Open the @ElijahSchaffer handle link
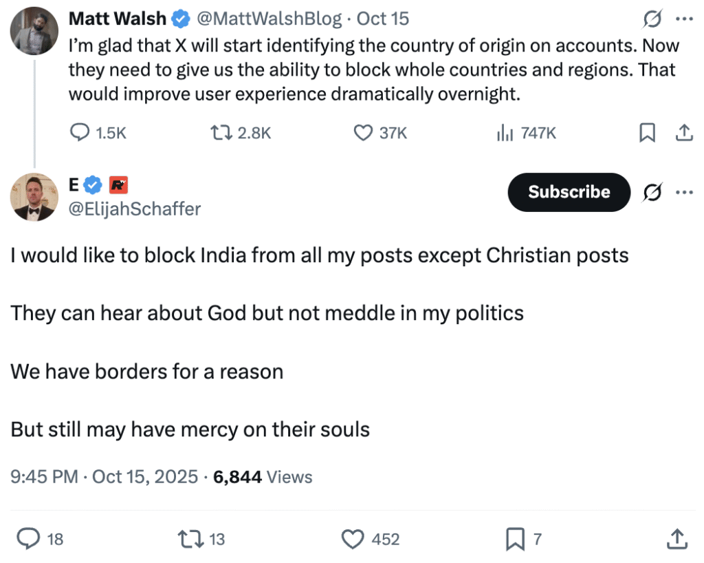The image size is (704, 563). coord(135,209)
